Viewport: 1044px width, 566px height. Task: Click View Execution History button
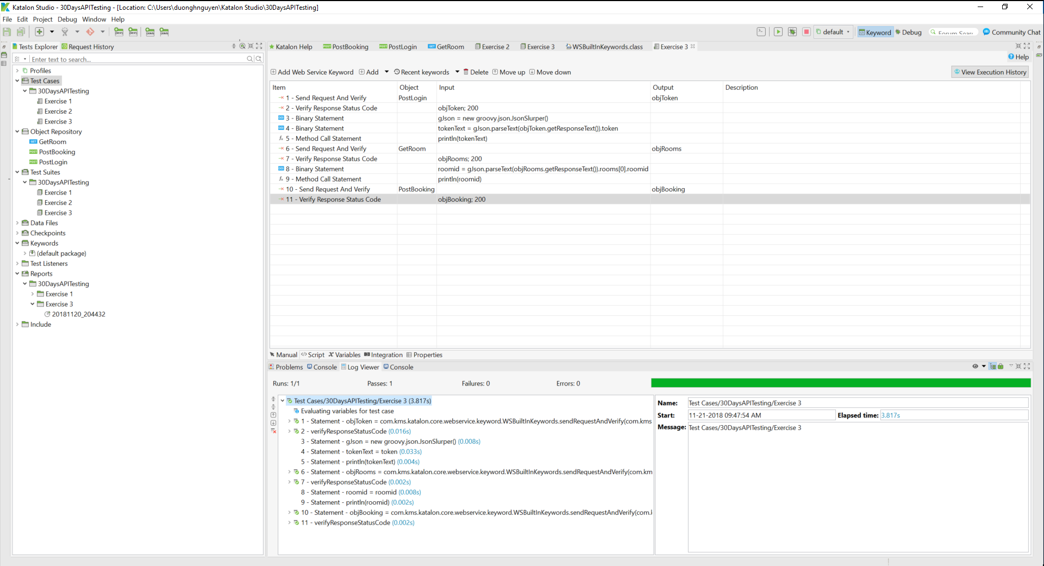tap(990, 72)
